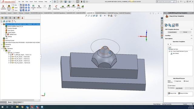Viewport: 194px width, 109px height.
Task: Toggle checkbox for HSS_MC_faces7 operation
Action: click(x=11, y=59)
